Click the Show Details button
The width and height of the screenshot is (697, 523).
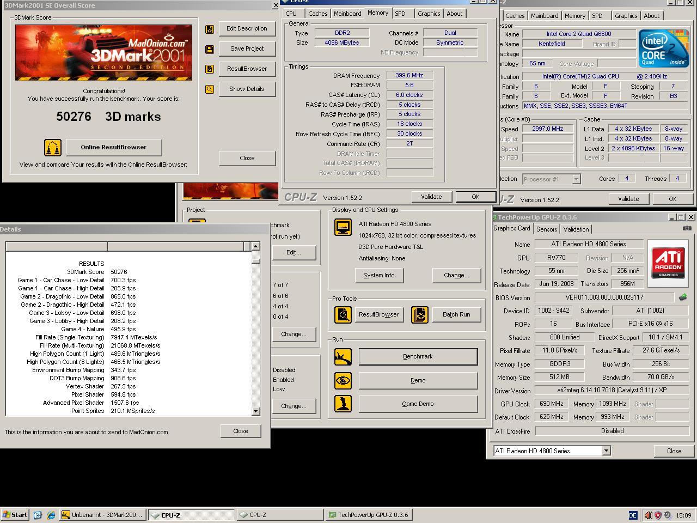click(247, 89)
